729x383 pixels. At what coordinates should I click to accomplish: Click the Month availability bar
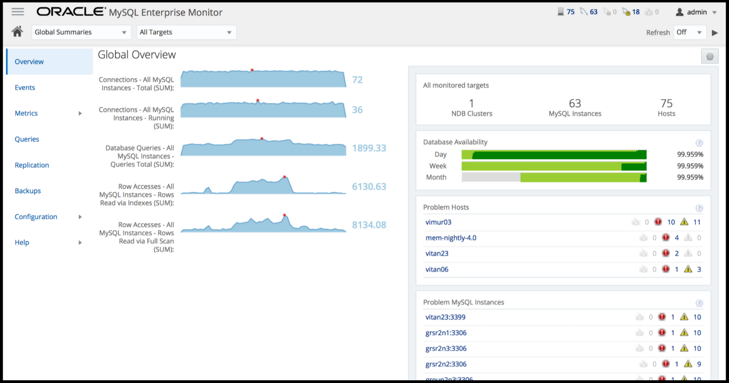click(x=554, y=177)
